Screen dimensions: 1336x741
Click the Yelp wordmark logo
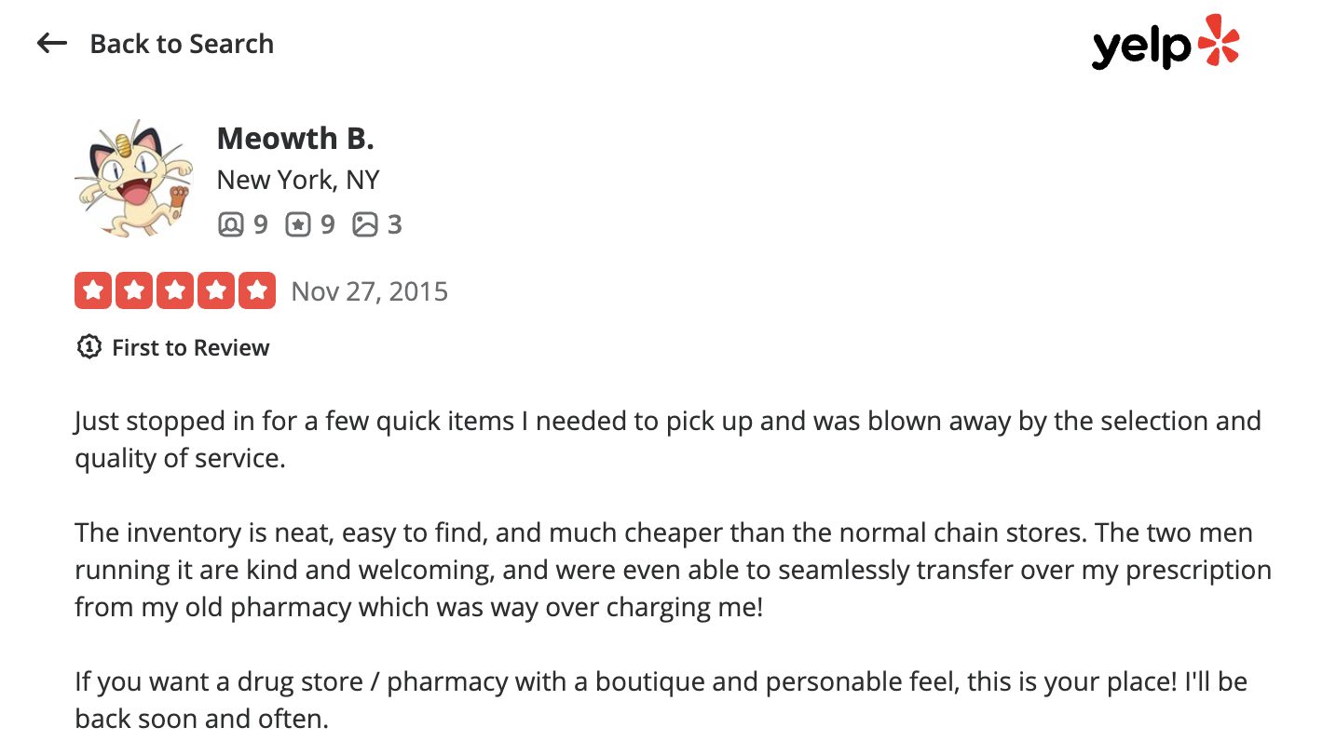pos(1141,47)
